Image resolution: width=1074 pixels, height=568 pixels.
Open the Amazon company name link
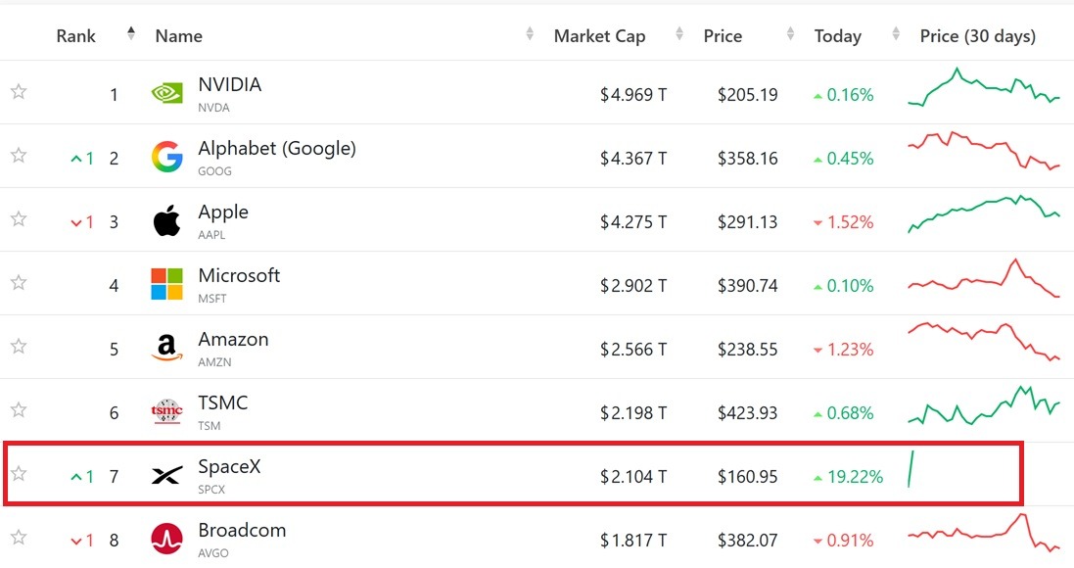234,339
